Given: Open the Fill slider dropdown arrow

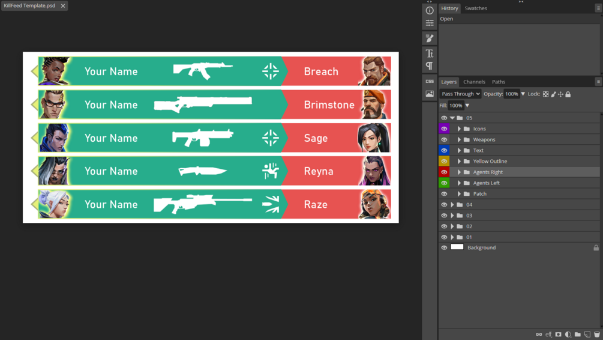Looking at the screenshot, I should click(467, 106).
